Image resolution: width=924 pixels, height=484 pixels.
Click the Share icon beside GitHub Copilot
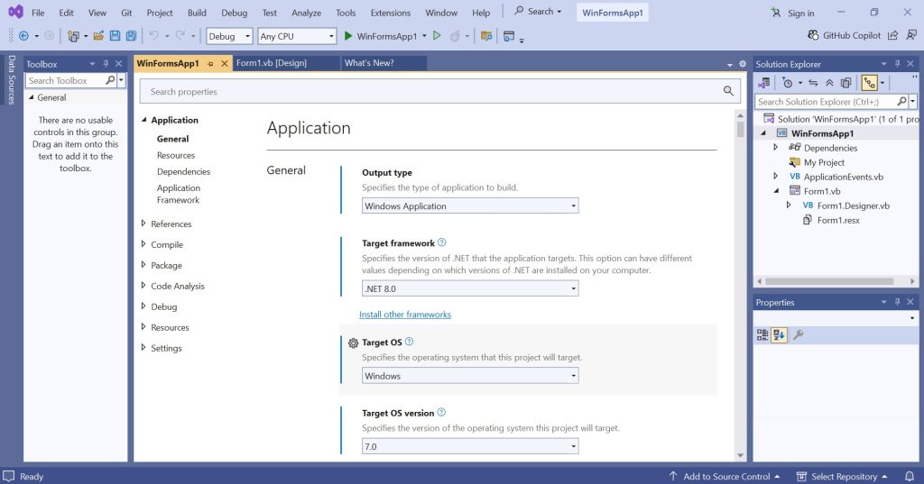(x=892, y=35)
